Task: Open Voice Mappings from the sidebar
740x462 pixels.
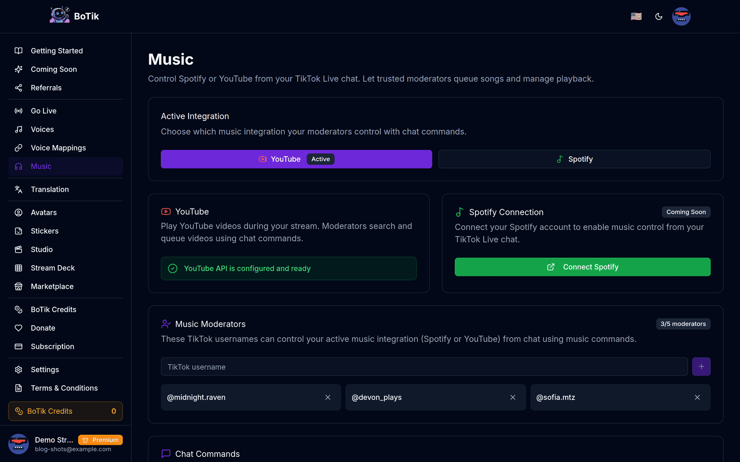Action: [66, 148]
